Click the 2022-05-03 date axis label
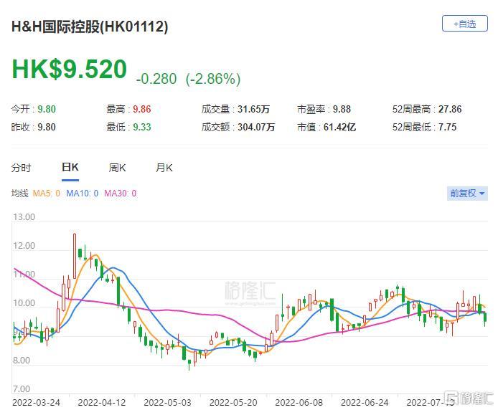The height and width of the screenshot is (410, 498). [167, 402]
